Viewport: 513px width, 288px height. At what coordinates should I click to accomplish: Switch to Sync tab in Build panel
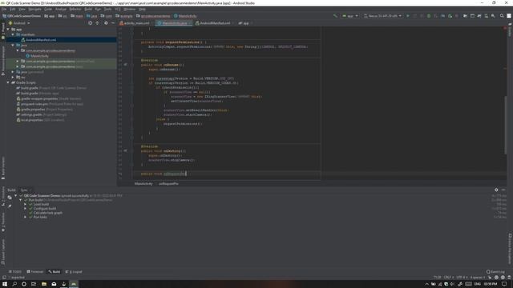click(x=24, y=190)
